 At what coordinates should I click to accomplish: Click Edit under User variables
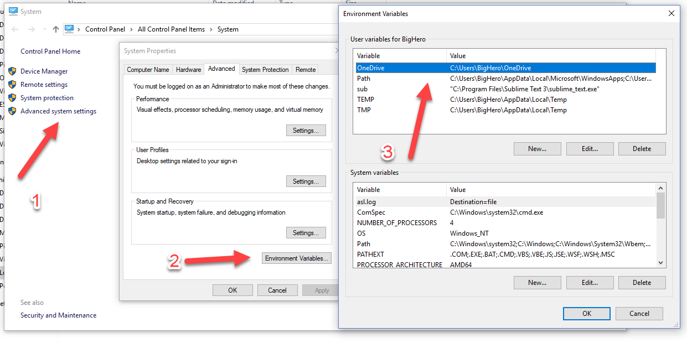(590, 148)
